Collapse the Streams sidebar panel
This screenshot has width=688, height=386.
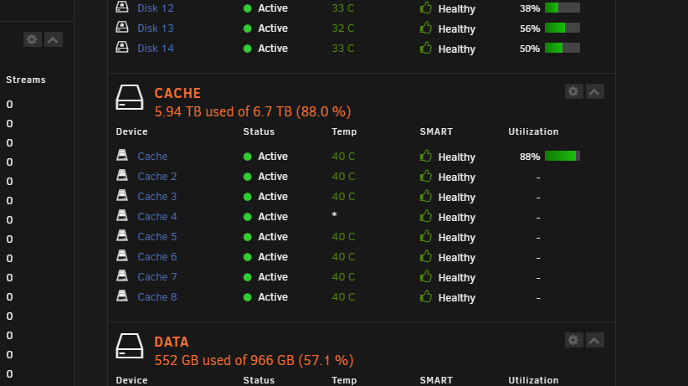click(x=53, y=39)
